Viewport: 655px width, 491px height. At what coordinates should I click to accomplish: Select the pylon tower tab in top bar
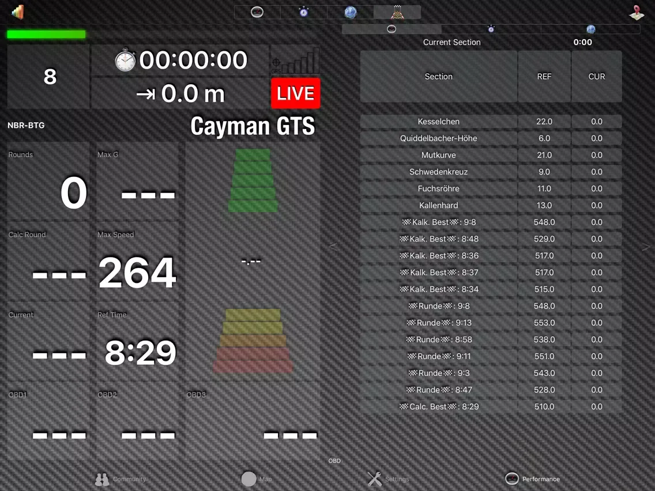[x=397, y=12]
